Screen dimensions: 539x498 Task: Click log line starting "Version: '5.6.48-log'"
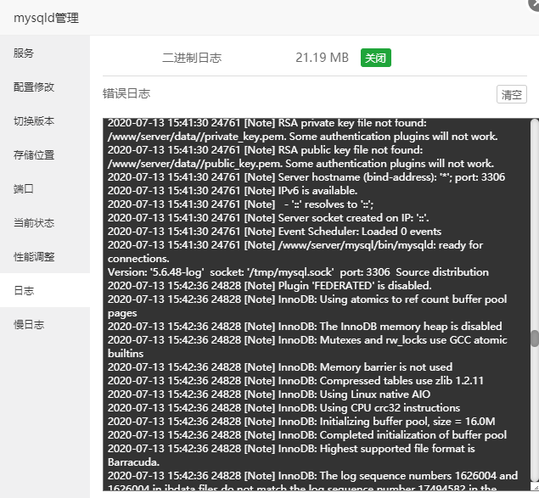click(298, 272)
